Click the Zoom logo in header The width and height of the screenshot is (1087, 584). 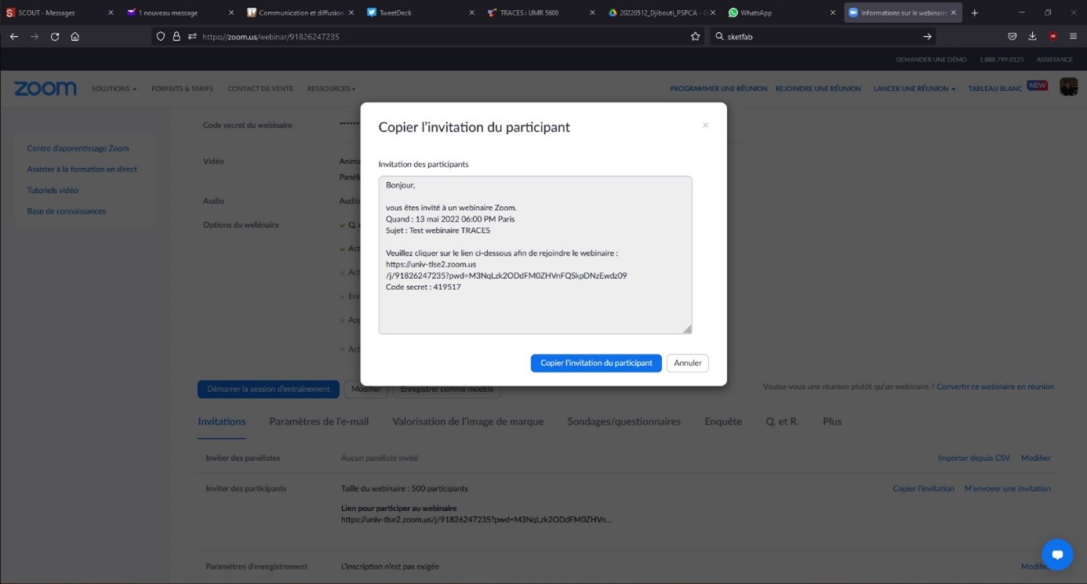click(x=45, y=89)
